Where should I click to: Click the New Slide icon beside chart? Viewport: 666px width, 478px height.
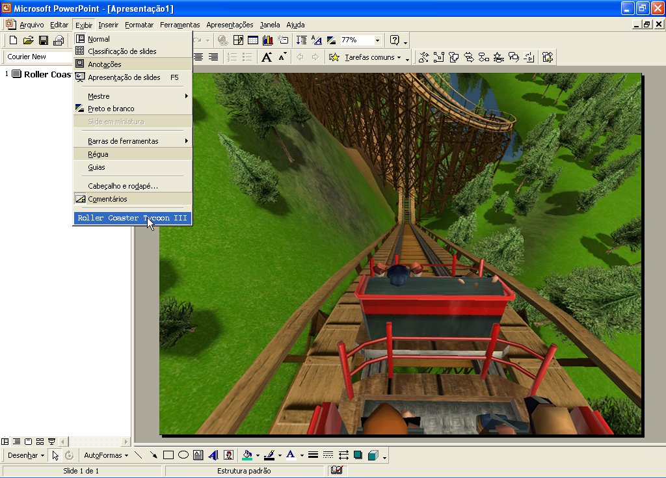pyautogui.click(x=283, y=40)
